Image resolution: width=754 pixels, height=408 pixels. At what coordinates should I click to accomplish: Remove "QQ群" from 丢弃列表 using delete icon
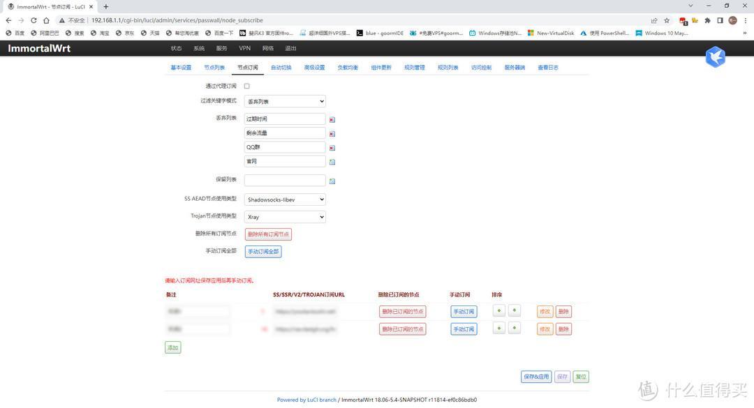(x=332, y=147)
